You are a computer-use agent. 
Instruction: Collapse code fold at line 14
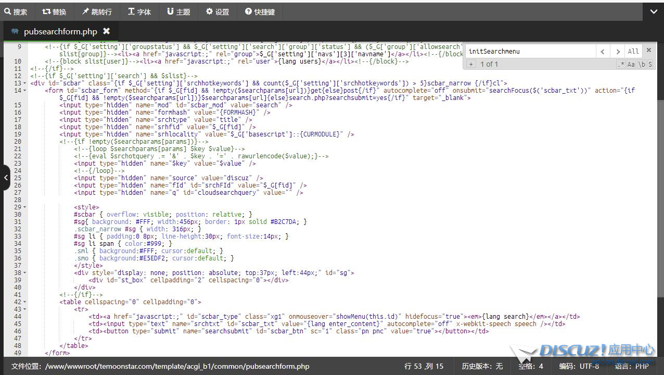pos(24,91)
